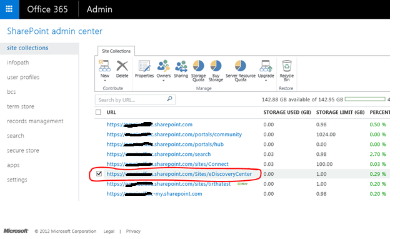
Task: Go to search in sidebar
Action: click(16, 136)
